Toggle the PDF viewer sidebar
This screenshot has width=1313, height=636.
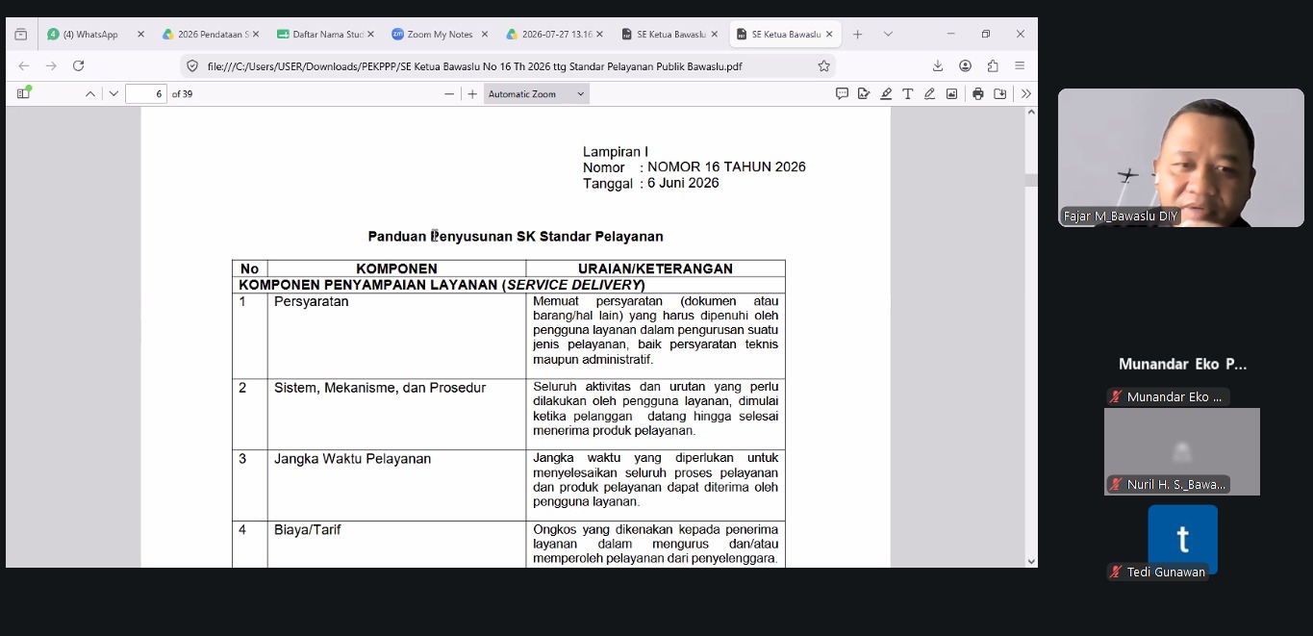point(23,93)
